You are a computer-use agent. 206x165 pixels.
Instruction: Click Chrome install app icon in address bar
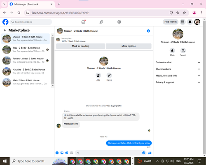pos(171,13)
